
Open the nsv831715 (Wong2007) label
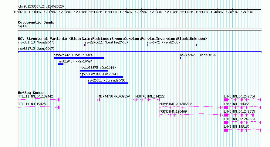(36, 49)
